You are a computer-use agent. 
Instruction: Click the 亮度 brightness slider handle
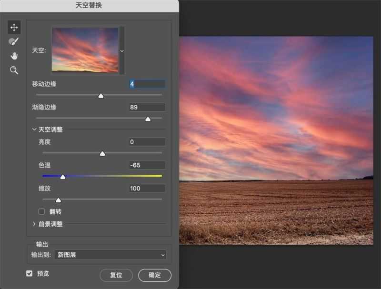tap(102, 154)
